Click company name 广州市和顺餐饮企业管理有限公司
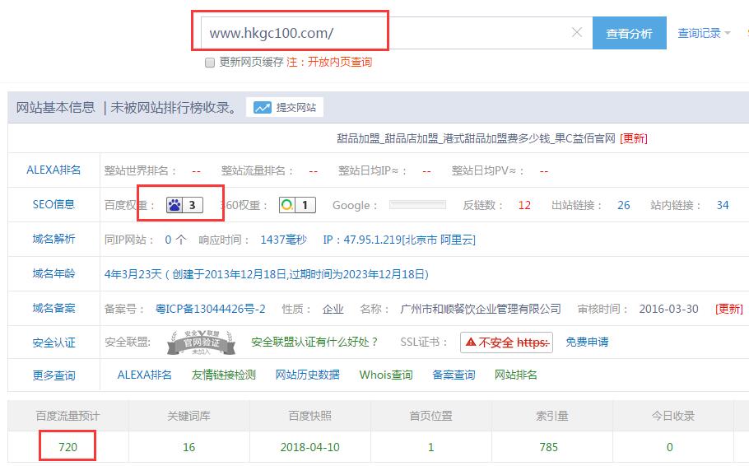 [x=481, y=309]
